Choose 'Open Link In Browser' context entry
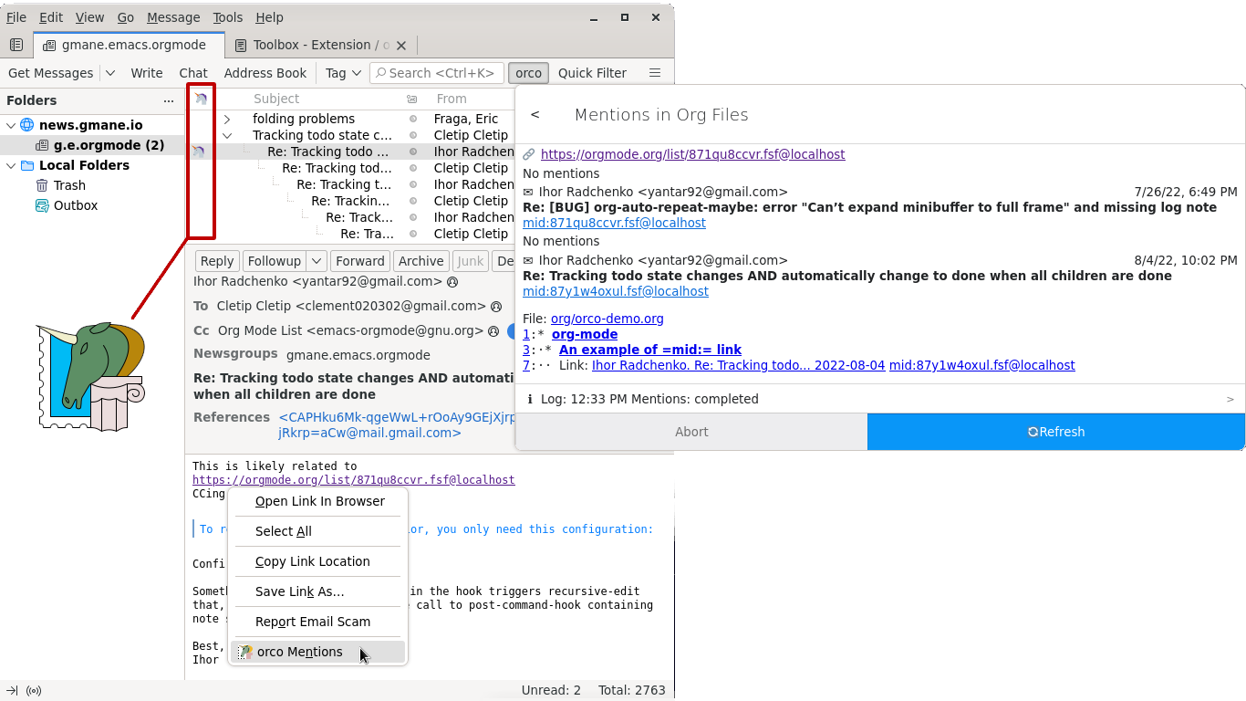The image size is (1246, 701). pyautogui.click(x=317, y=501)
